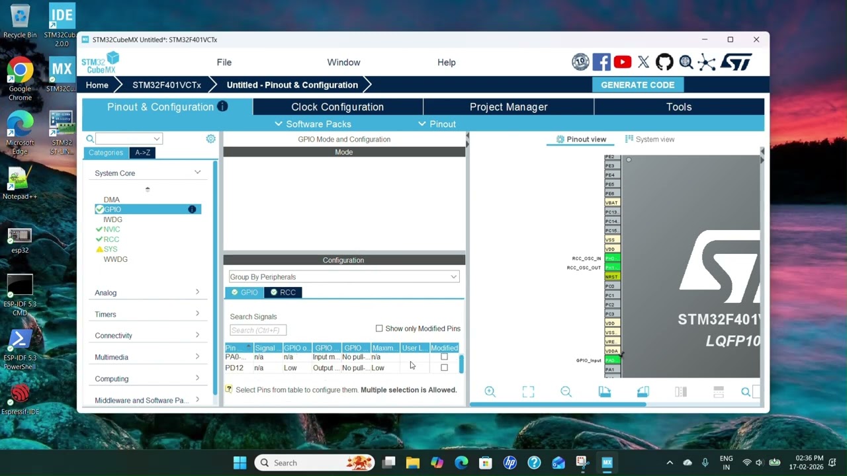Open the Pinout dropdown menu
This screenshot has height=476, width=847.
(437, 124)
